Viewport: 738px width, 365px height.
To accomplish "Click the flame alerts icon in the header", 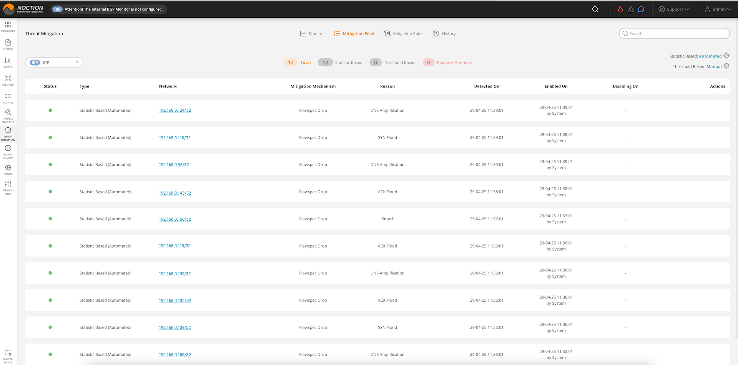I will coord(620,9).
